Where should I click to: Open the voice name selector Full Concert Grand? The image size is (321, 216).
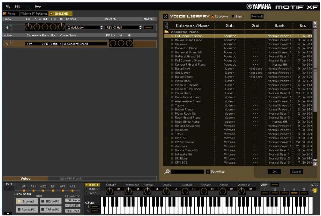tap(83, 44)
